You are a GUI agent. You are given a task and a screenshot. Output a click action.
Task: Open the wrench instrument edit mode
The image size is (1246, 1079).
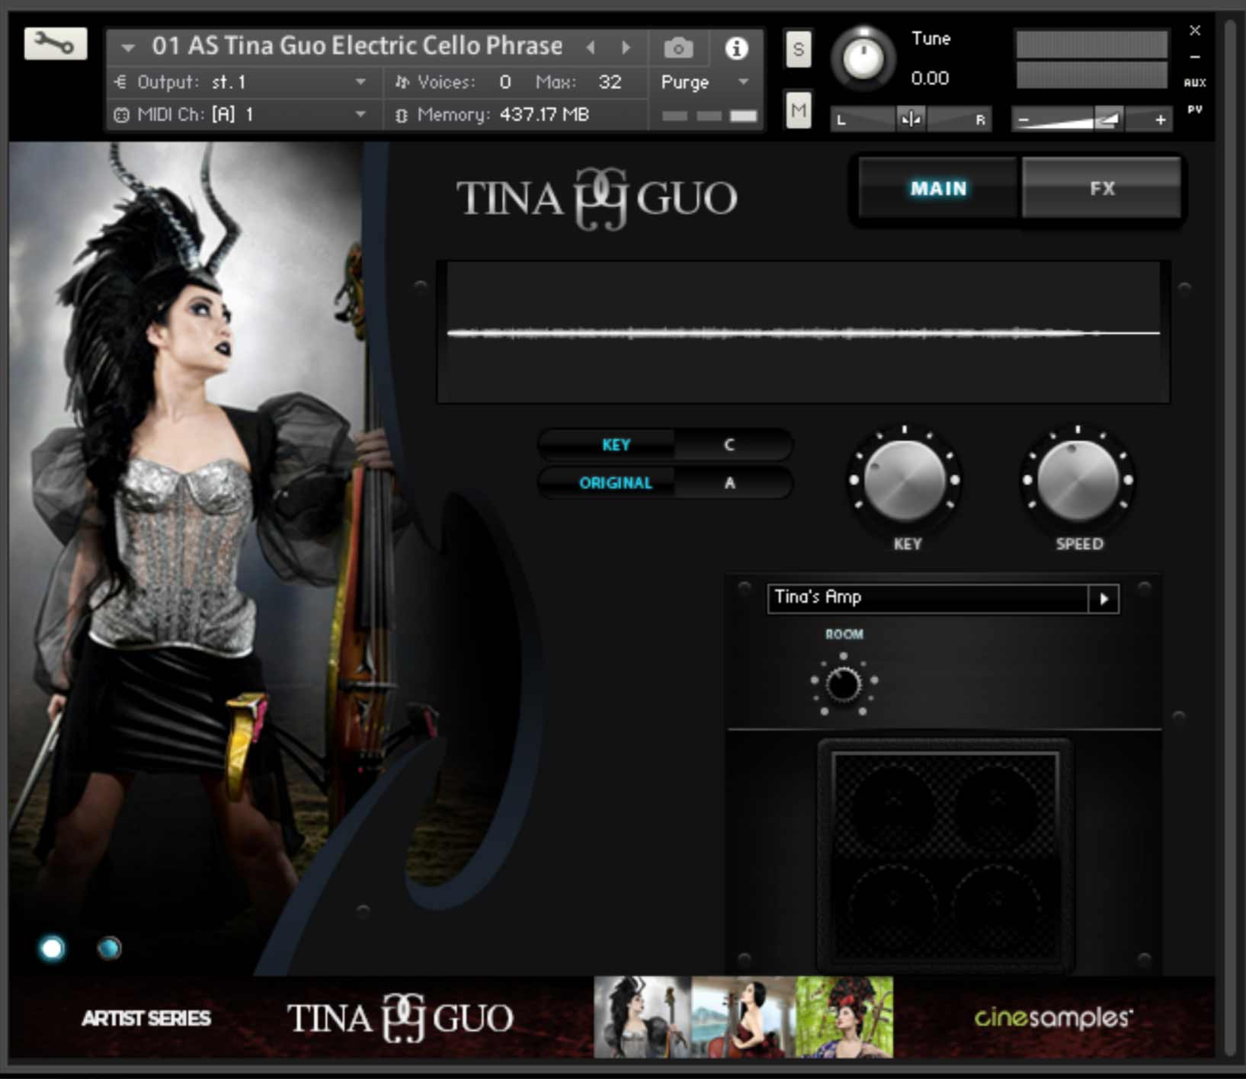pyautogui.click(x=55, y=44)
